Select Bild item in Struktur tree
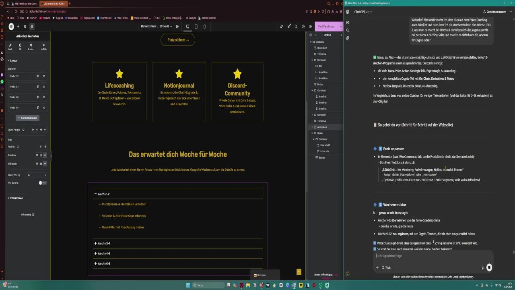The height and width of the screenshot is (290, 515). [x=321, y=66]
